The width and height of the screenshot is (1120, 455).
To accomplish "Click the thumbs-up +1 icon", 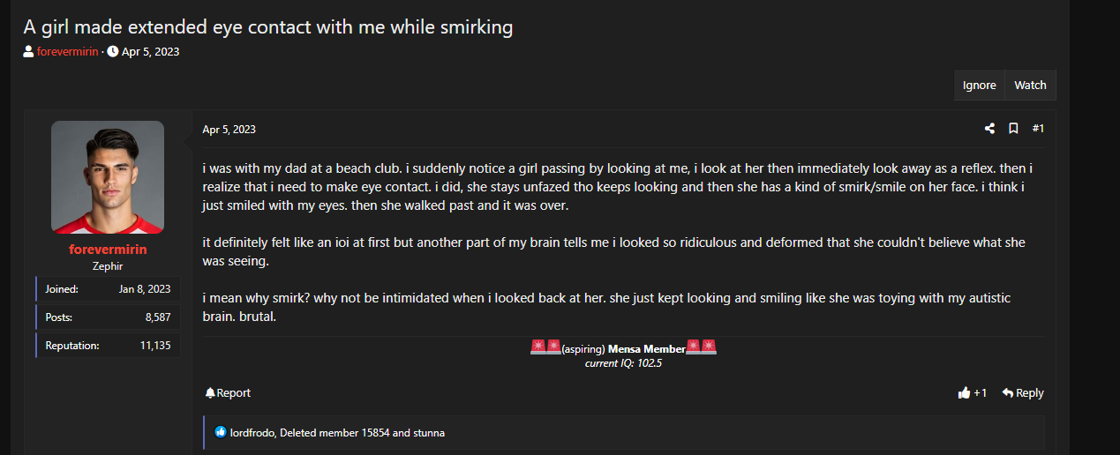I will [964, 393].
